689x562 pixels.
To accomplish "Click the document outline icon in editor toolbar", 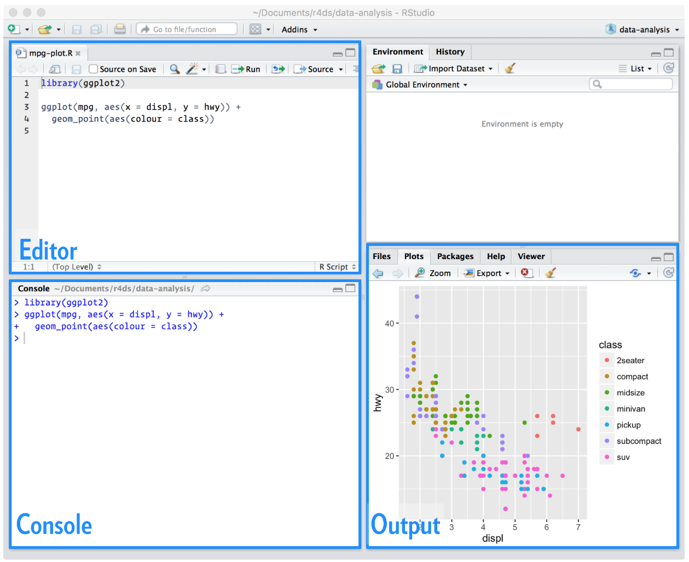I will pyautogui.click(x=356, y=69).
